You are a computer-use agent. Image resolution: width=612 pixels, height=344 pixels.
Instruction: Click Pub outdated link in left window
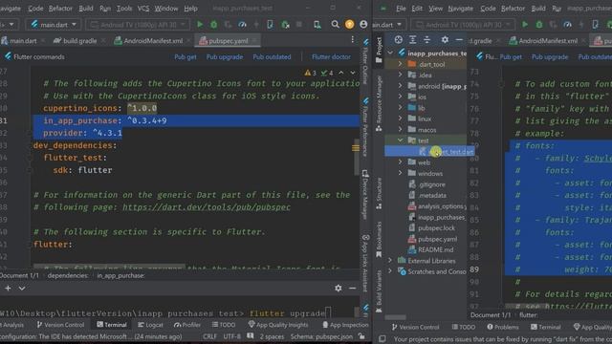(272, 57)
